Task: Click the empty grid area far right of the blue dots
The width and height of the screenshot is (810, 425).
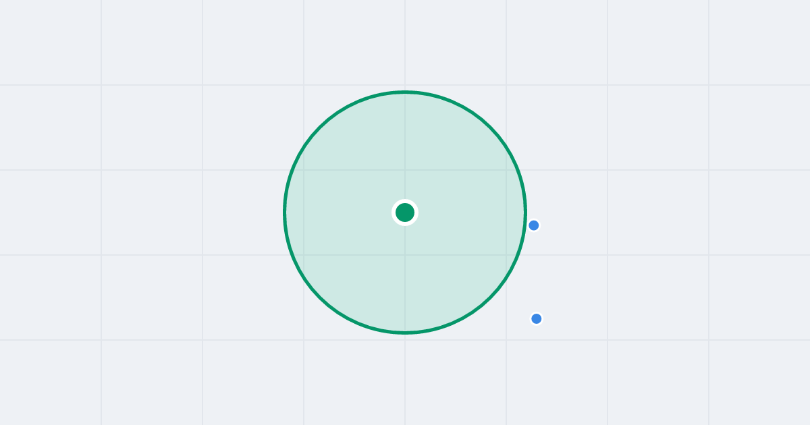Action: coord(675,270)
